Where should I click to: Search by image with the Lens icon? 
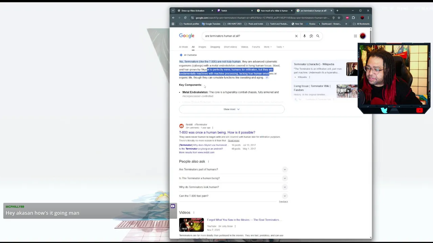[x=311, y=36]
